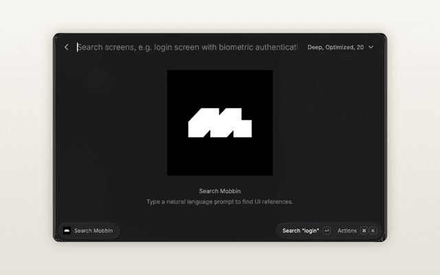Click the natural language prompt hint text

click(x=220, y=201)
